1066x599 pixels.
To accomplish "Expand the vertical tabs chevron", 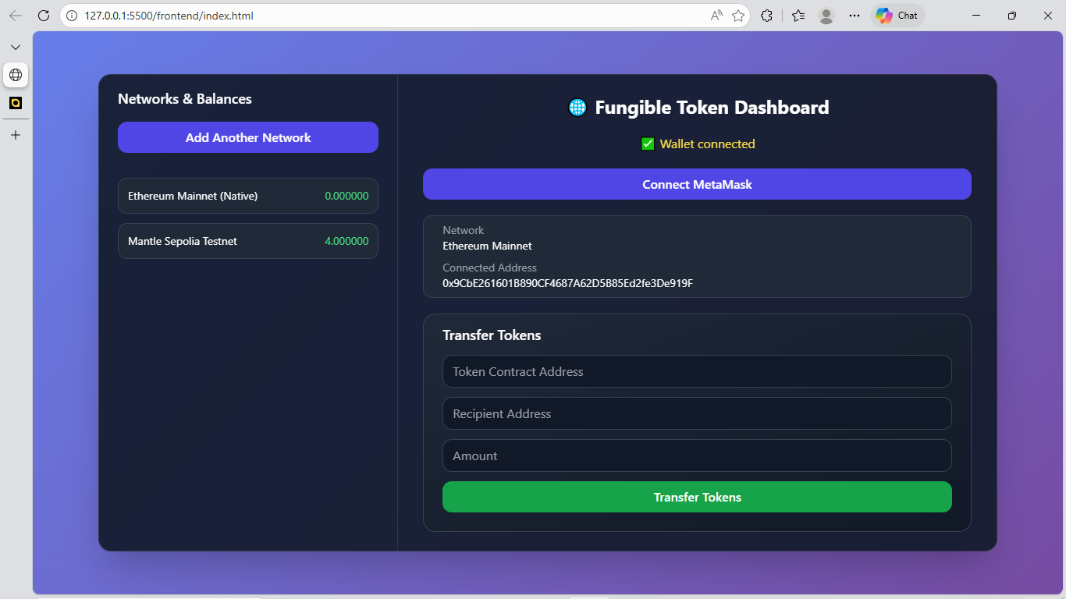I will pos(16,48).
